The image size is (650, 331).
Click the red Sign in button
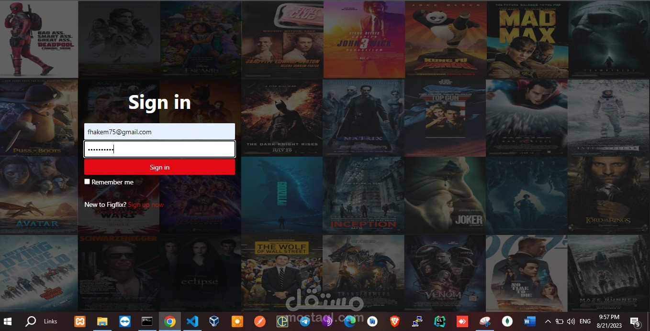pyautogui.click(x=159, y=167)
